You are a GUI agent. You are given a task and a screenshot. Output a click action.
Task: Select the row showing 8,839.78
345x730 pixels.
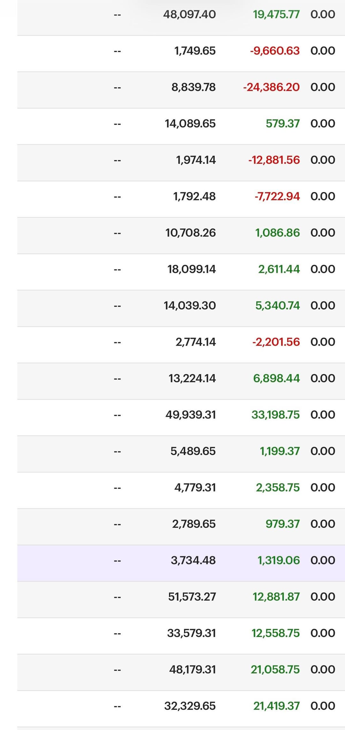pos(193,87)
